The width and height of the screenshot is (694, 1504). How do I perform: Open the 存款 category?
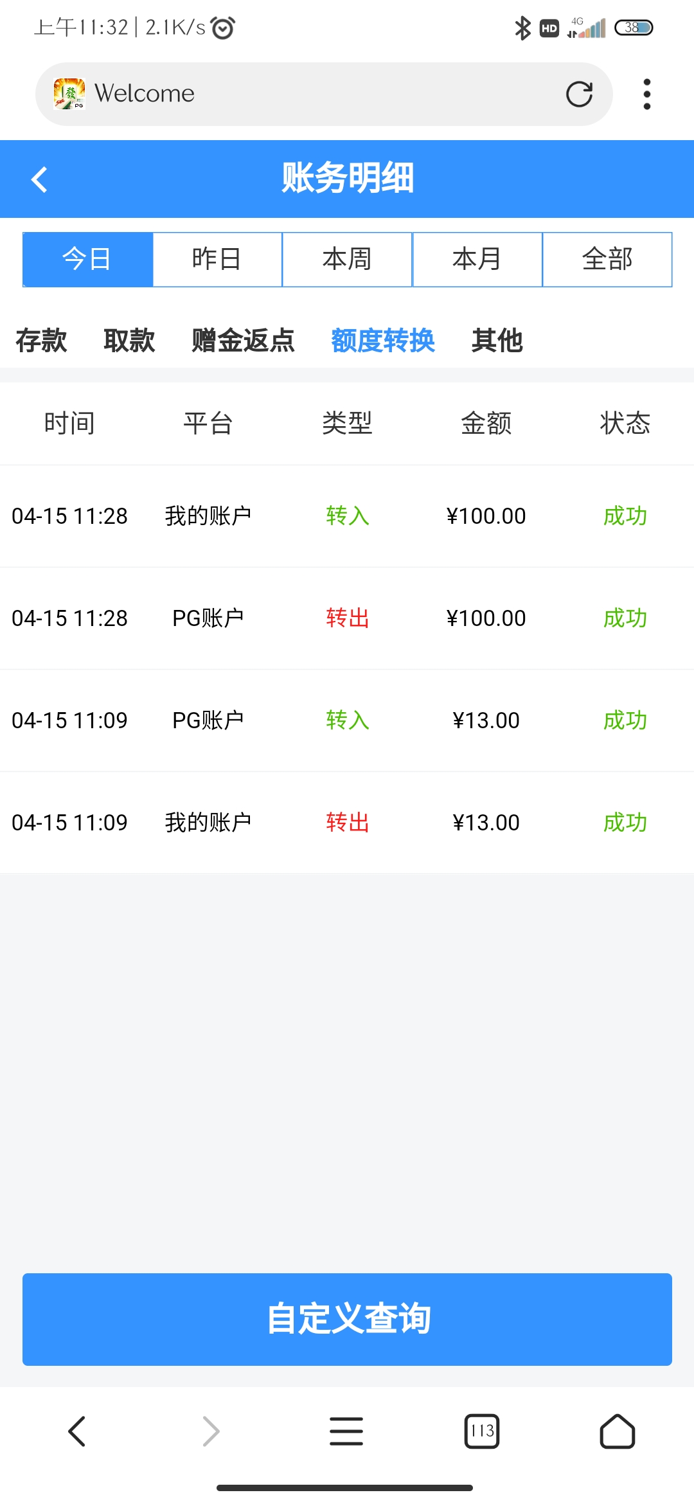click(41, 341)
